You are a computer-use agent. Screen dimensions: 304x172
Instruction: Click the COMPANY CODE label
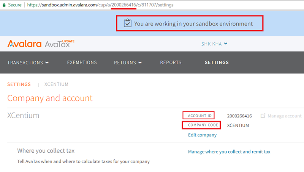coord(203,125)
